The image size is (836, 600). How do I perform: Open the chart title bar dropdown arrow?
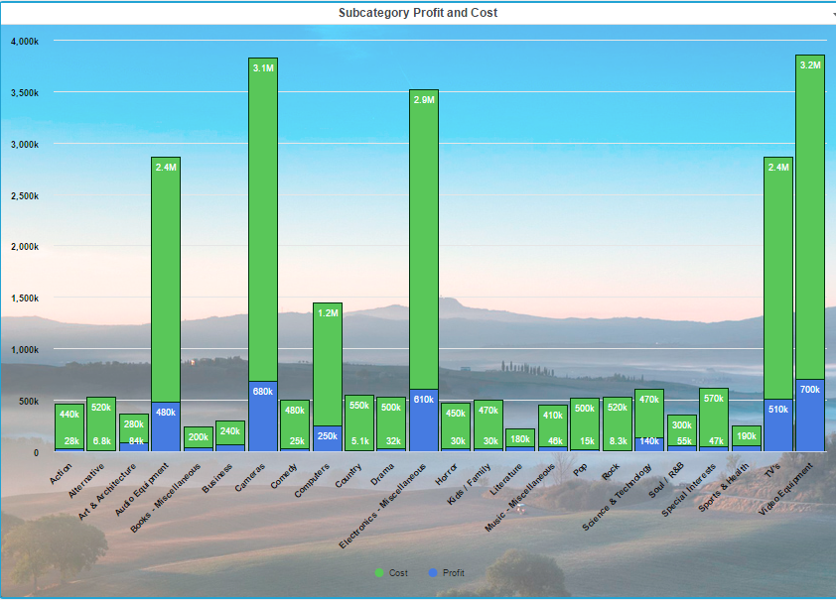(832, 15)
